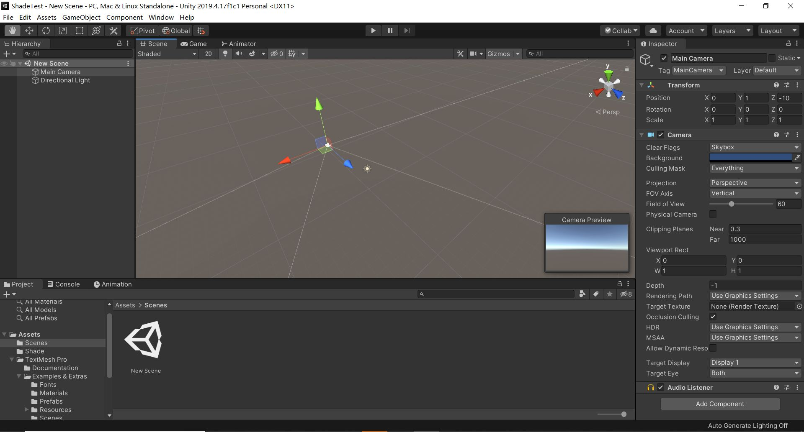The height and width of the screenshot is (432, 804).
Task: Open Scene view component tools icon
Action: [x=460, y=54]
